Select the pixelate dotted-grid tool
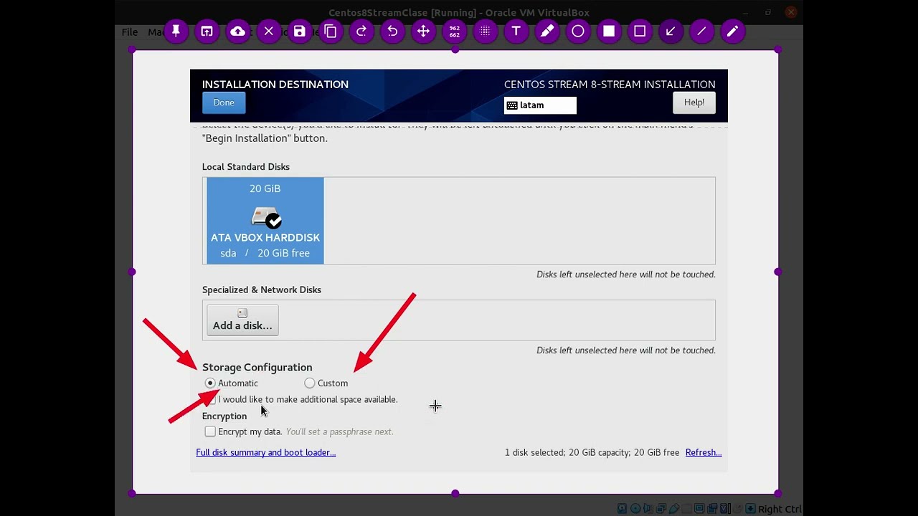This screenshot has width=918, height=516. [x=485, y=32]
